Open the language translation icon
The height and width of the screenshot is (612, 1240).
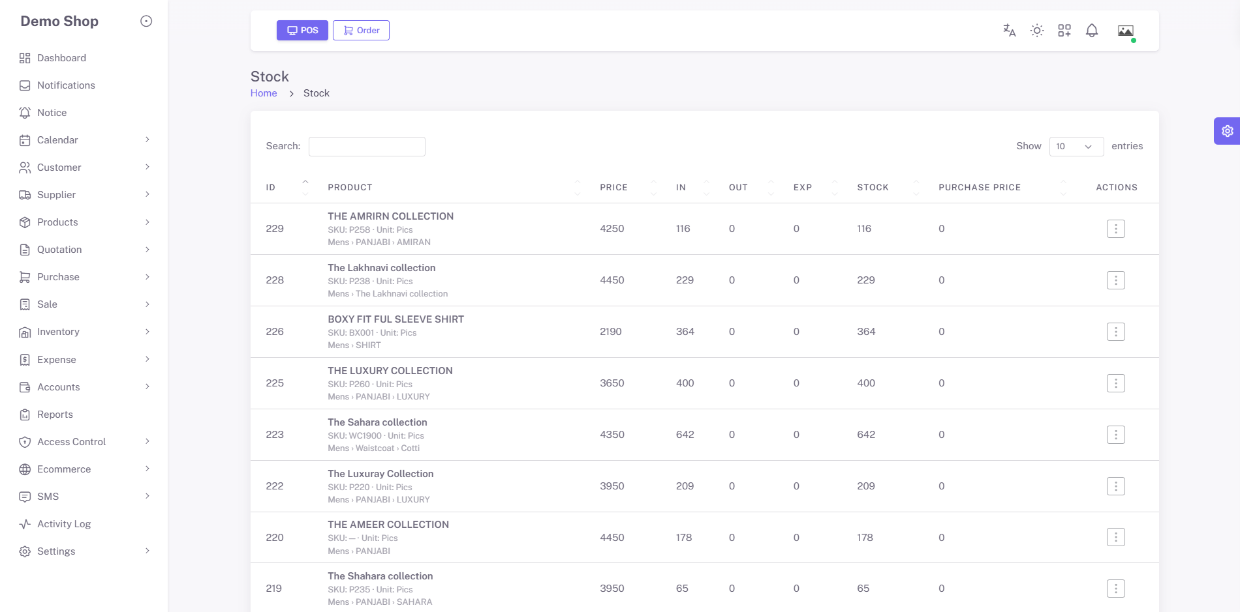pyautogui.click(x=1009, y=30)
